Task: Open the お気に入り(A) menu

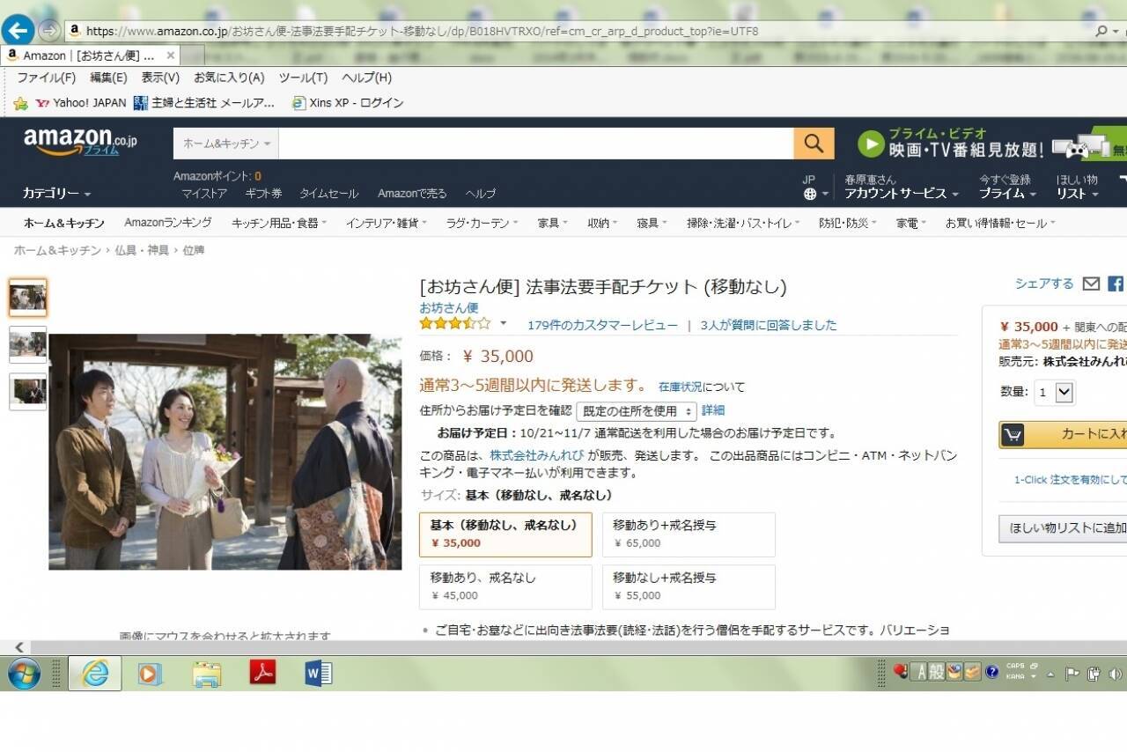Action: (x=229, y=77)
